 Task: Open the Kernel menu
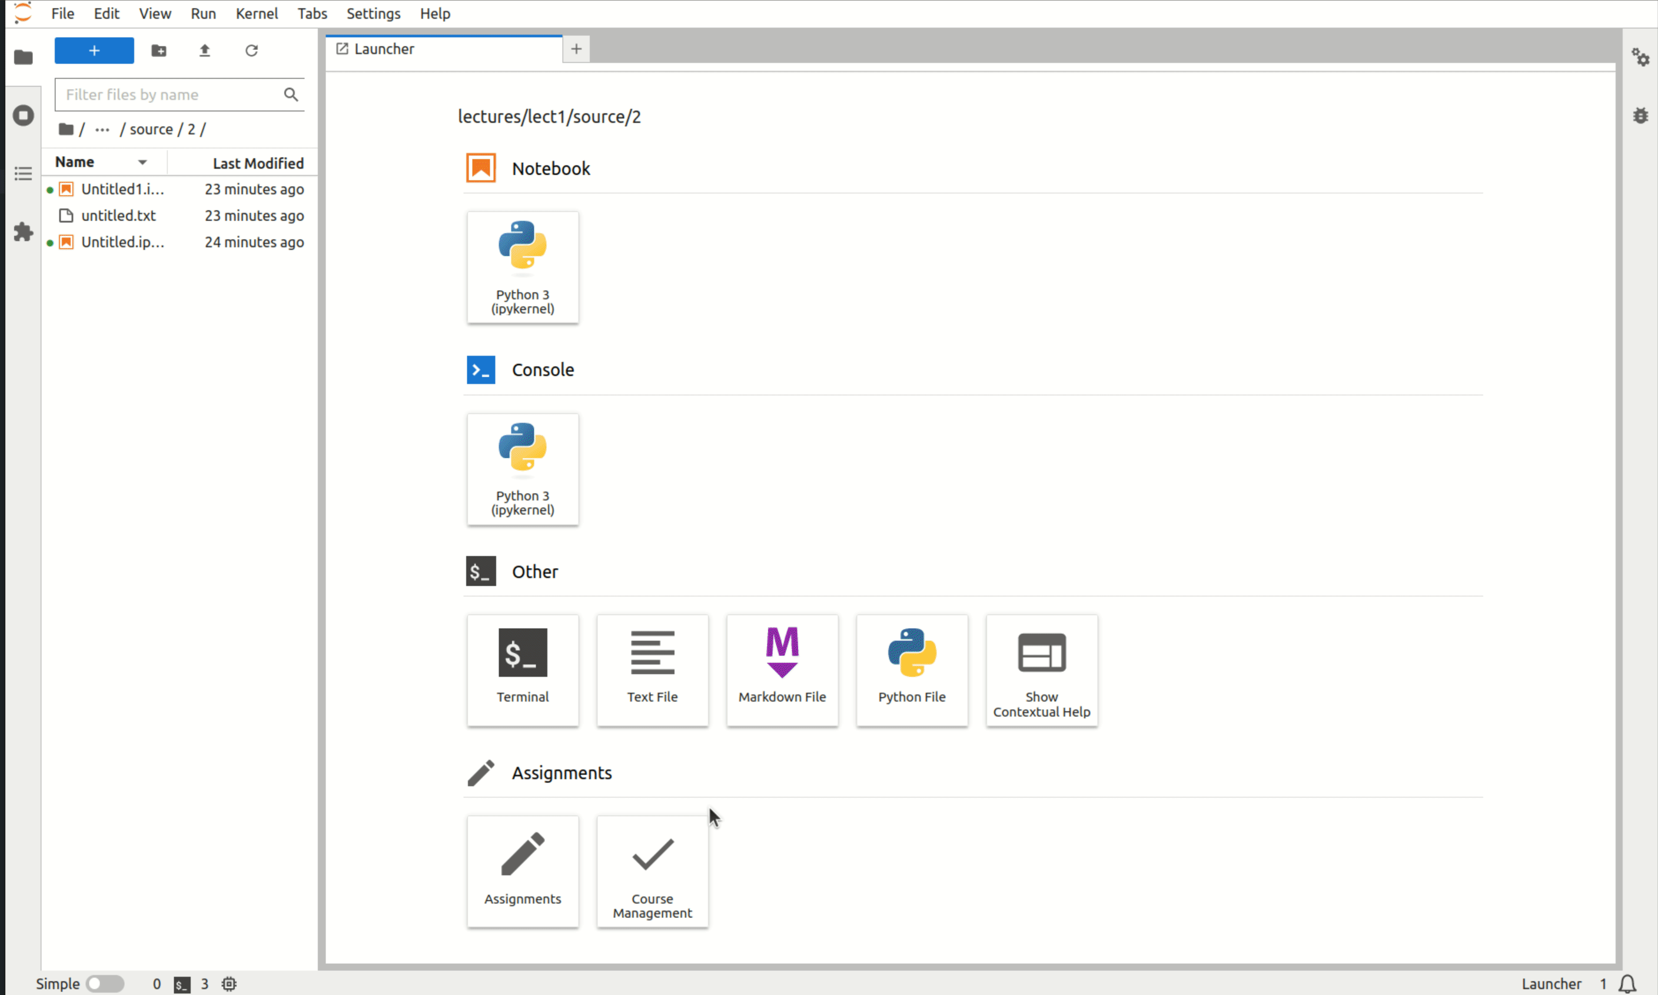click(256, 14)
